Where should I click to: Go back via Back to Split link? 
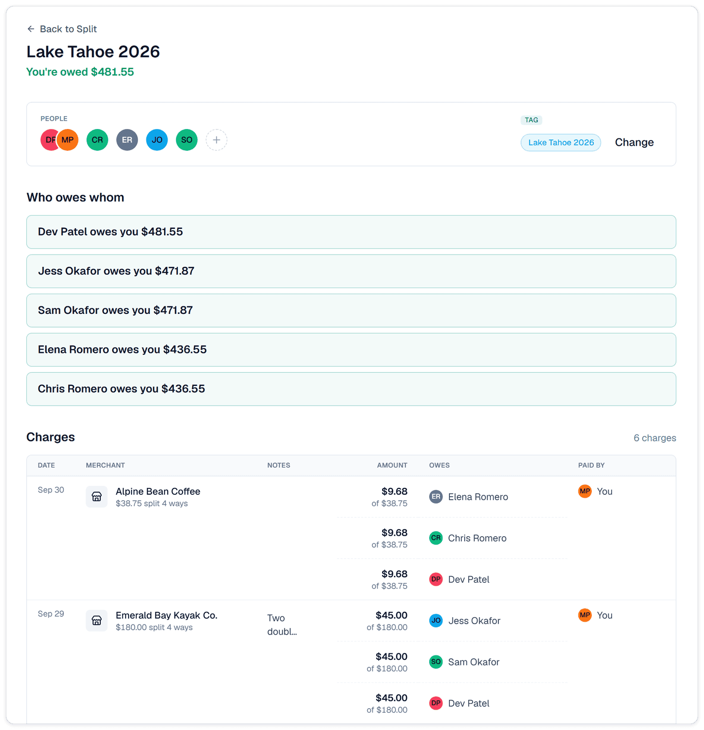click(62, 29)
